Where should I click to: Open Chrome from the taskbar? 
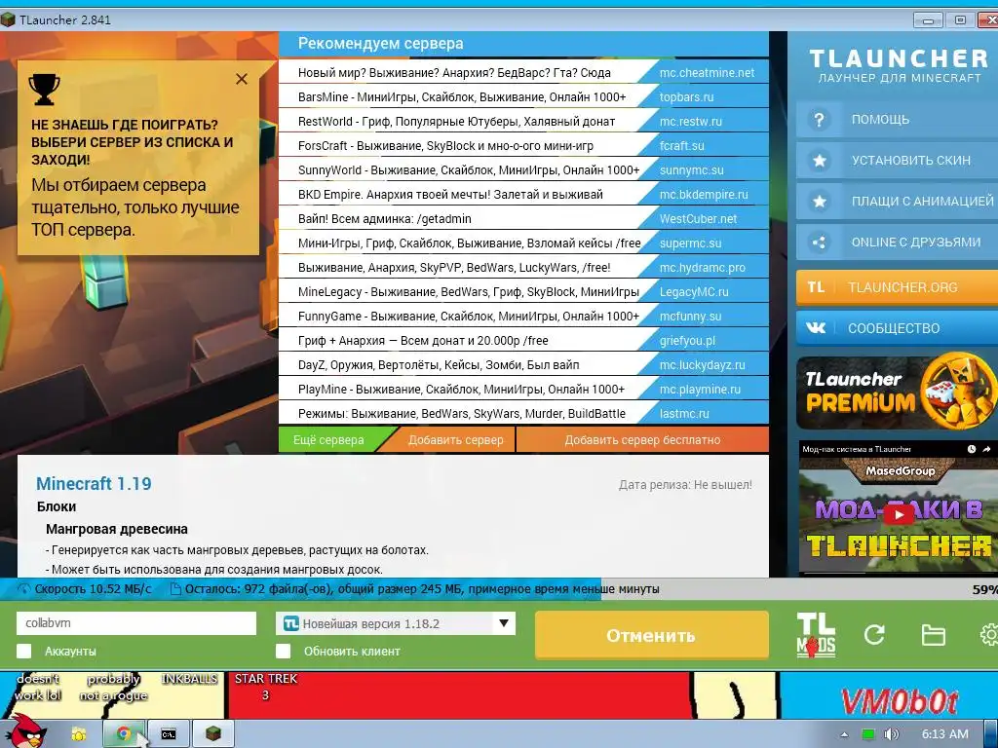[x=124, y=734]
